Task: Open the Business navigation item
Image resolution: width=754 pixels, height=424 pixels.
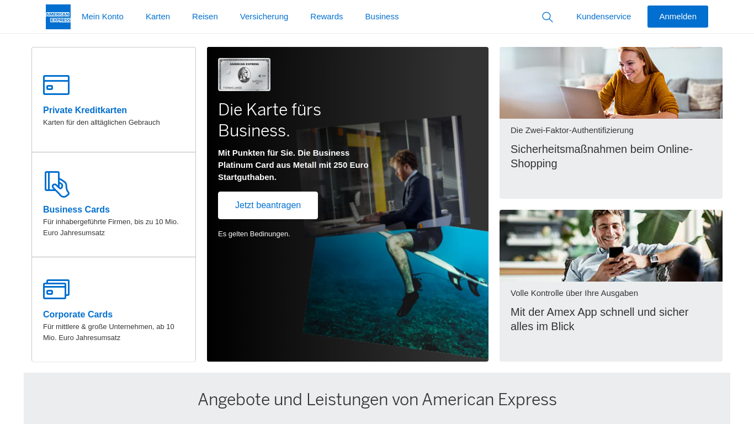Action: 381,17
